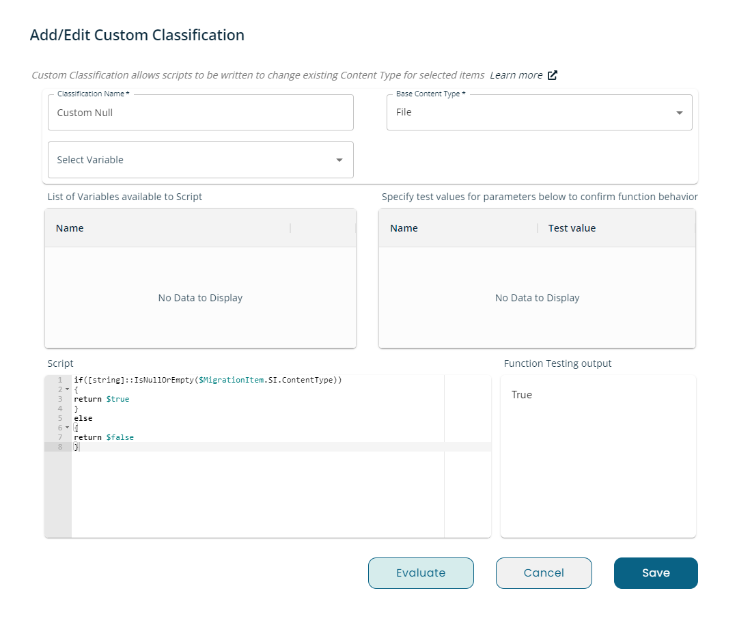Collapse the code fold arrow on line 6
The image size is (737, 621).
tap(67, 427)
